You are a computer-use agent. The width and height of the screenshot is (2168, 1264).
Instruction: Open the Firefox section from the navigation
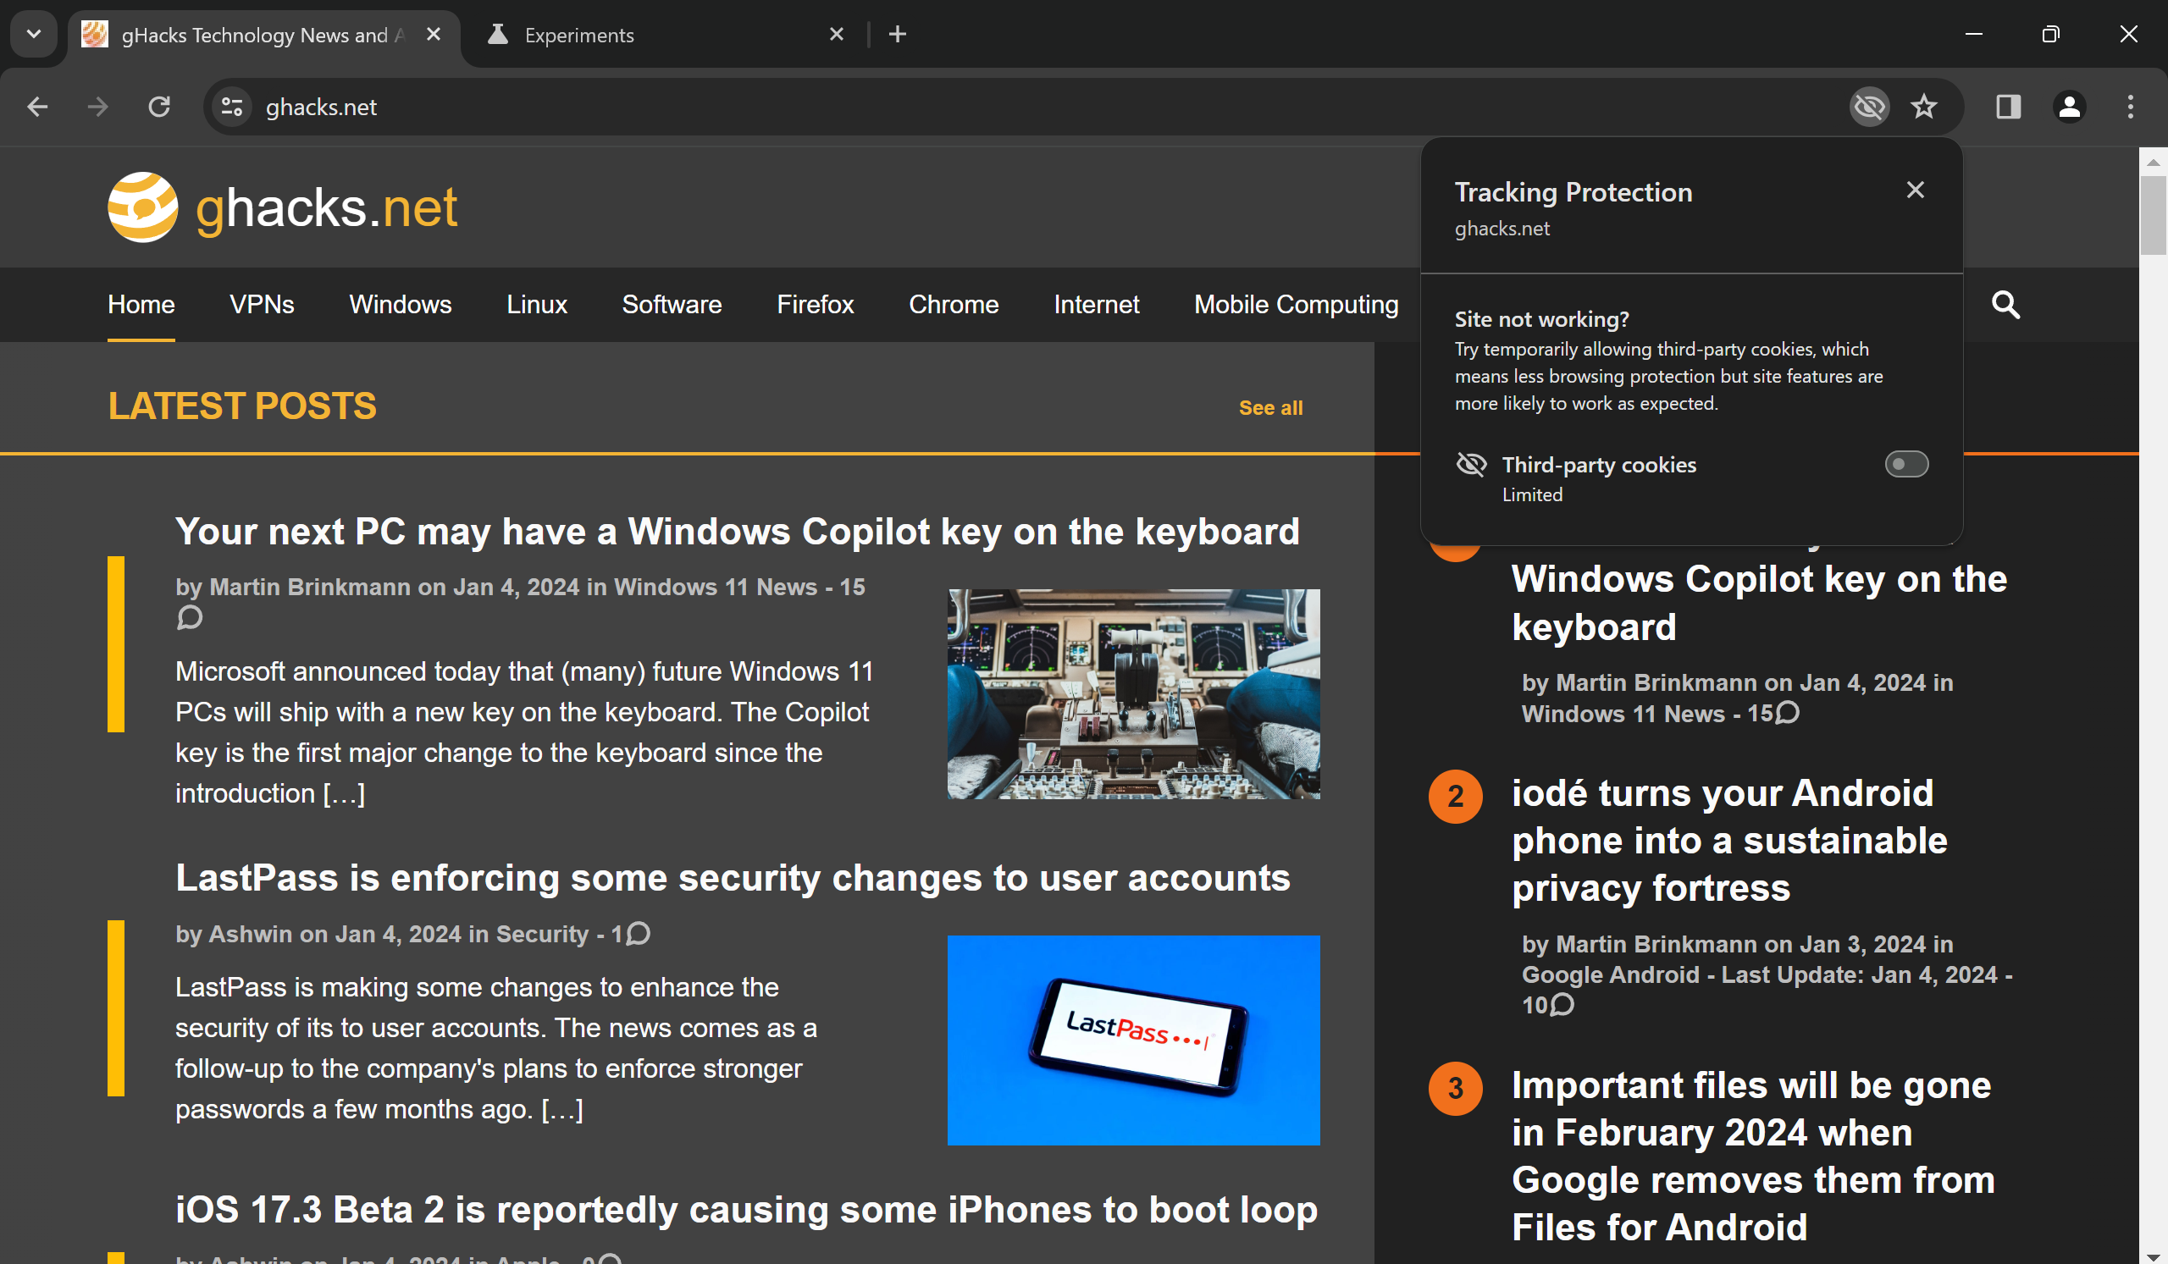click(x=815, y=305)
